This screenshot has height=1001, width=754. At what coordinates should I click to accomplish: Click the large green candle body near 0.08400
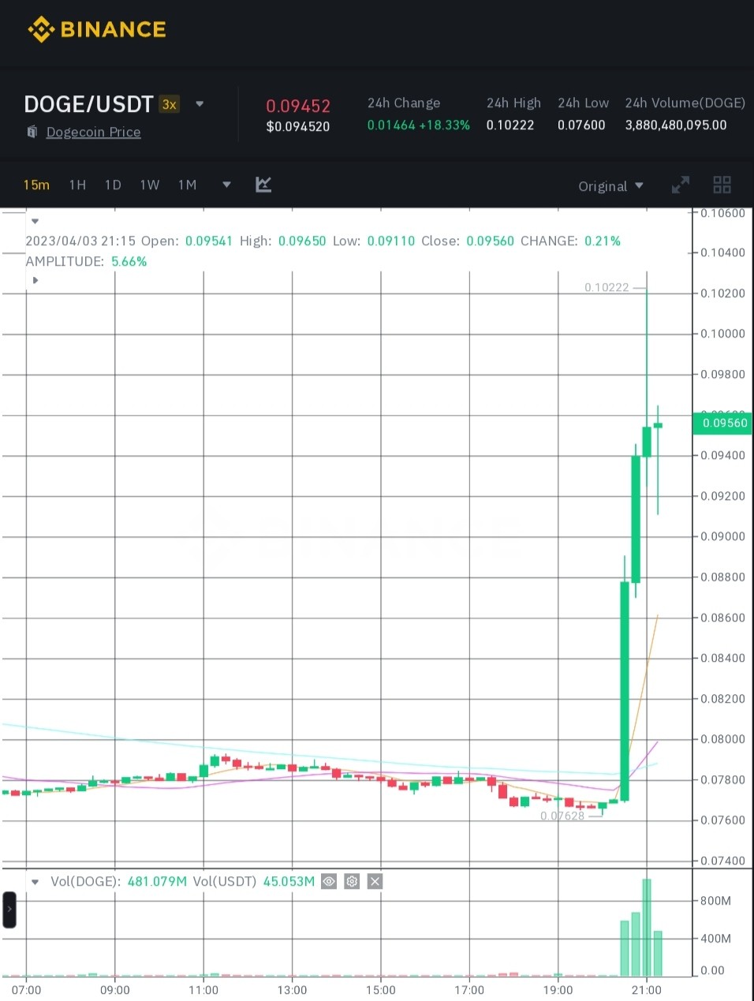(x=625, y=692)
